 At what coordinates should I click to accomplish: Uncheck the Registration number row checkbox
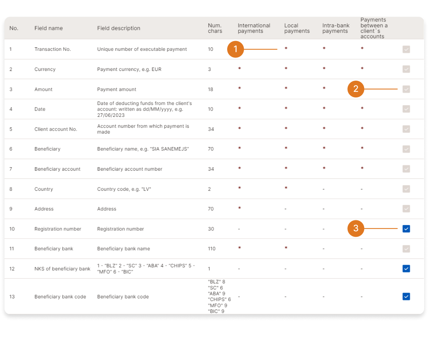click(406, 229)
